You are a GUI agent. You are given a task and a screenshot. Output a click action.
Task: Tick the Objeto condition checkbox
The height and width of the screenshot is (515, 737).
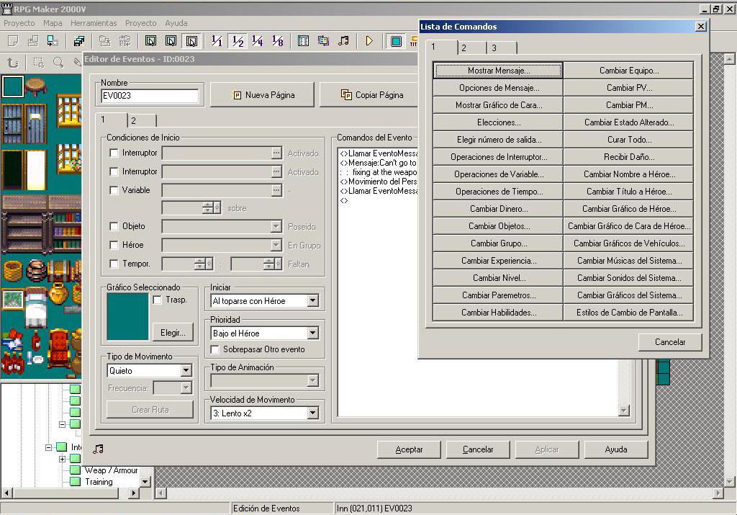click(114, 226)
